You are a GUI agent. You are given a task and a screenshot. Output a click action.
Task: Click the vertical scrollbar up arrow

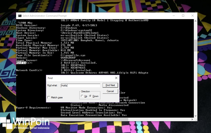pos(196,21)
